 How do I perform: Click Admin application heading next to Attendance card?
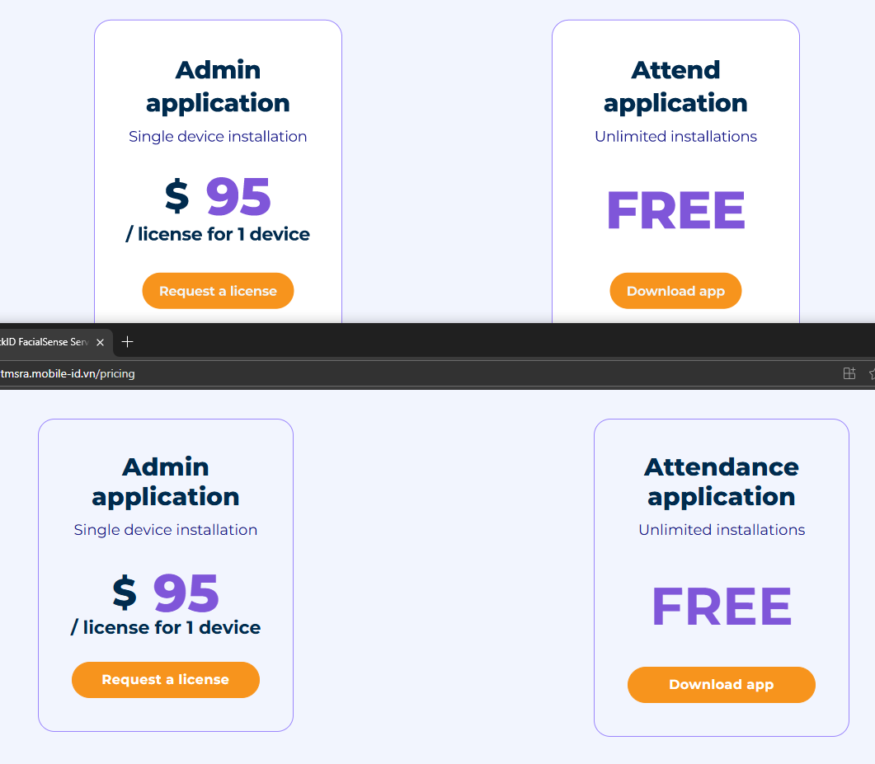(166, 481)
